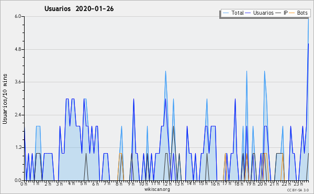Click the '18 h' x-axis label

point(239,184)
